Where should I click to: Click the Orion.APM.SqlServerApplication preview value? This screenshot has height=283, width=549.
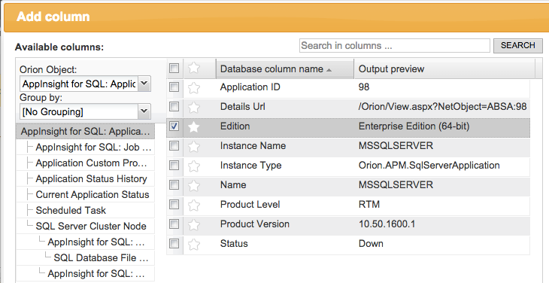(429, 166)
